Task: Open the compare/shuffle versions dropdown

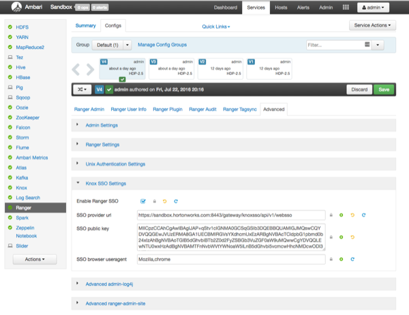Action: click(x=82, y=89)
